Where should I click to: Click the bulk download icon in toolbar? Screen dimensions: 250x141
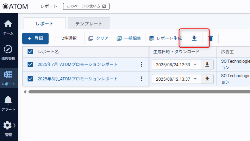[194, 38]
